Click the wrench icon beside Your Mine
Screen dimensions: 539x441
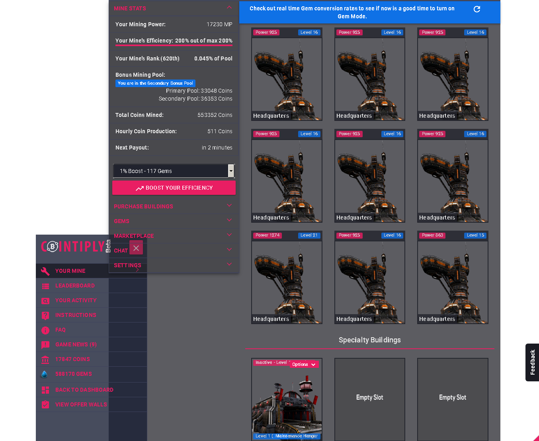pos(45,271)
